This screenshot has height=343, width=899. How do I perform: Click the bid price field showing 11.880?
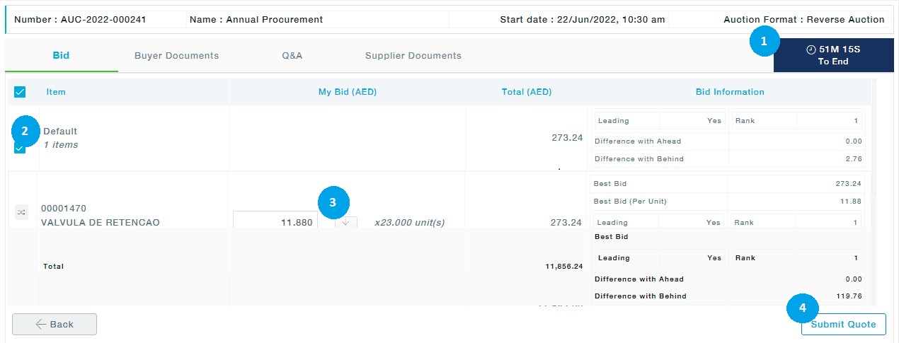tap(275, 222)
